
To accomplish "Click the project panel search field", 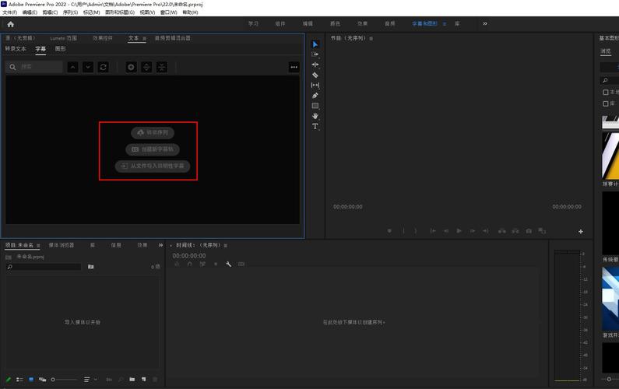I will click(x=44, y=267).
